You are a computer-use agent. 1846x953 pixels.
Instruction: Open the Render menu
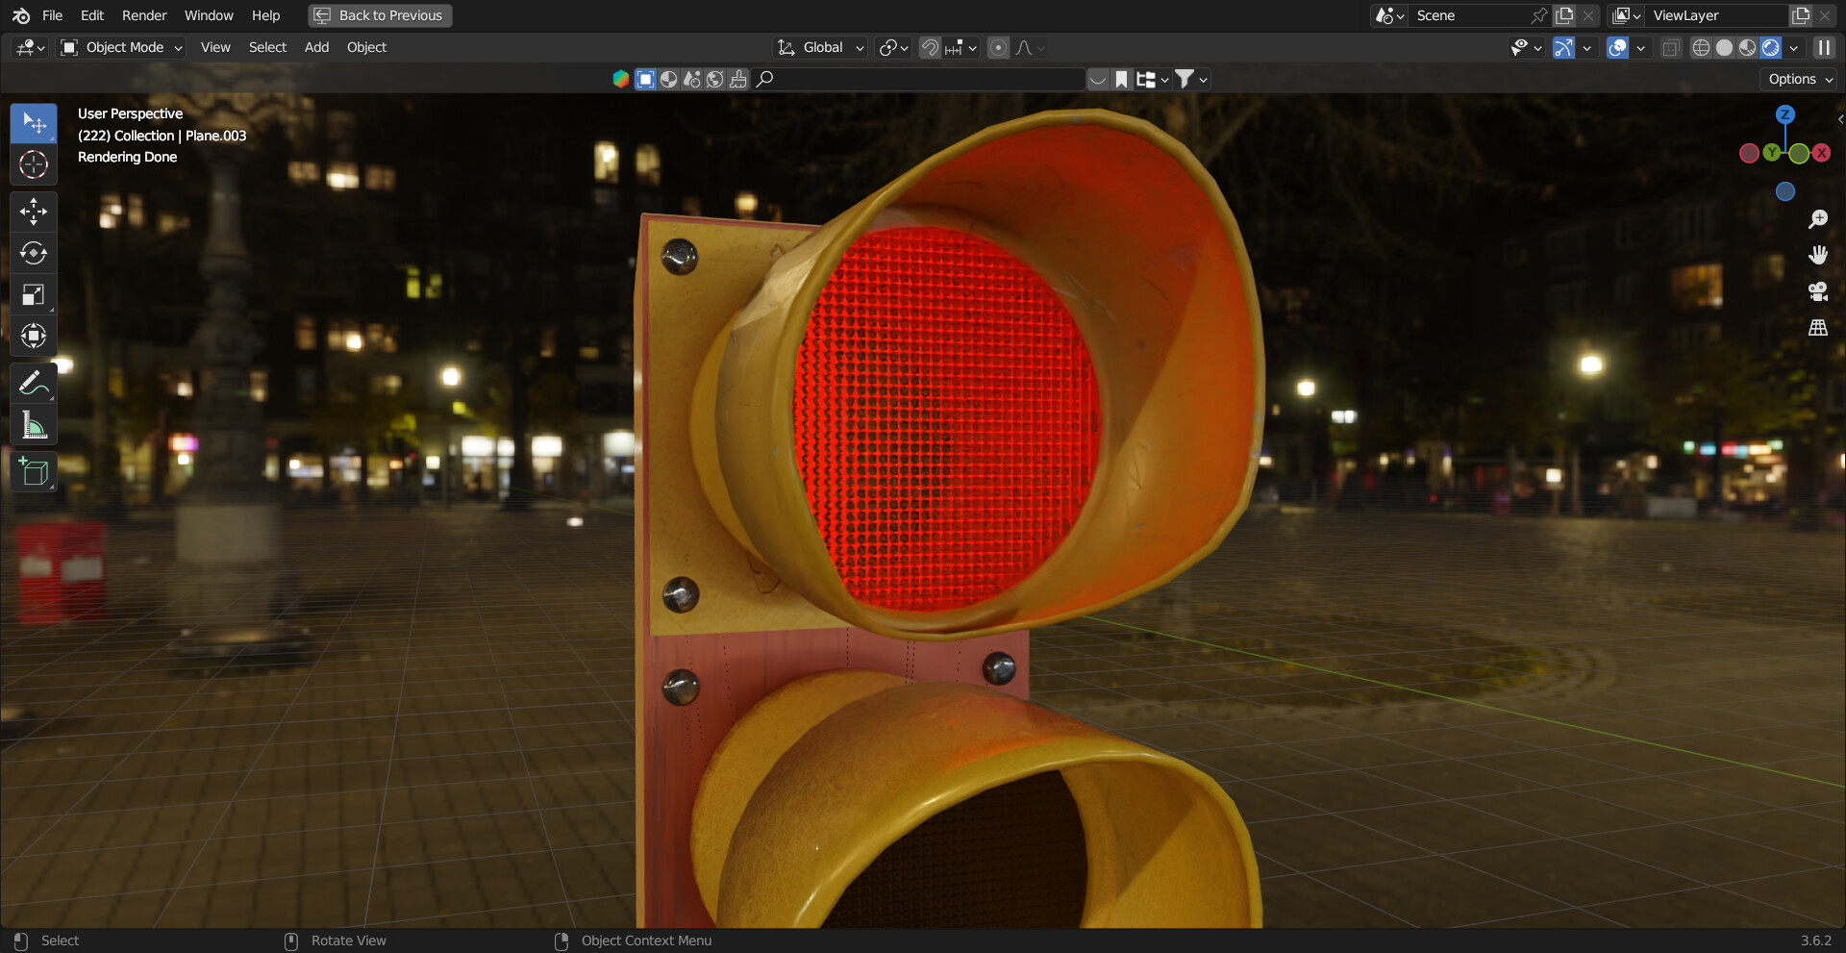143,15
